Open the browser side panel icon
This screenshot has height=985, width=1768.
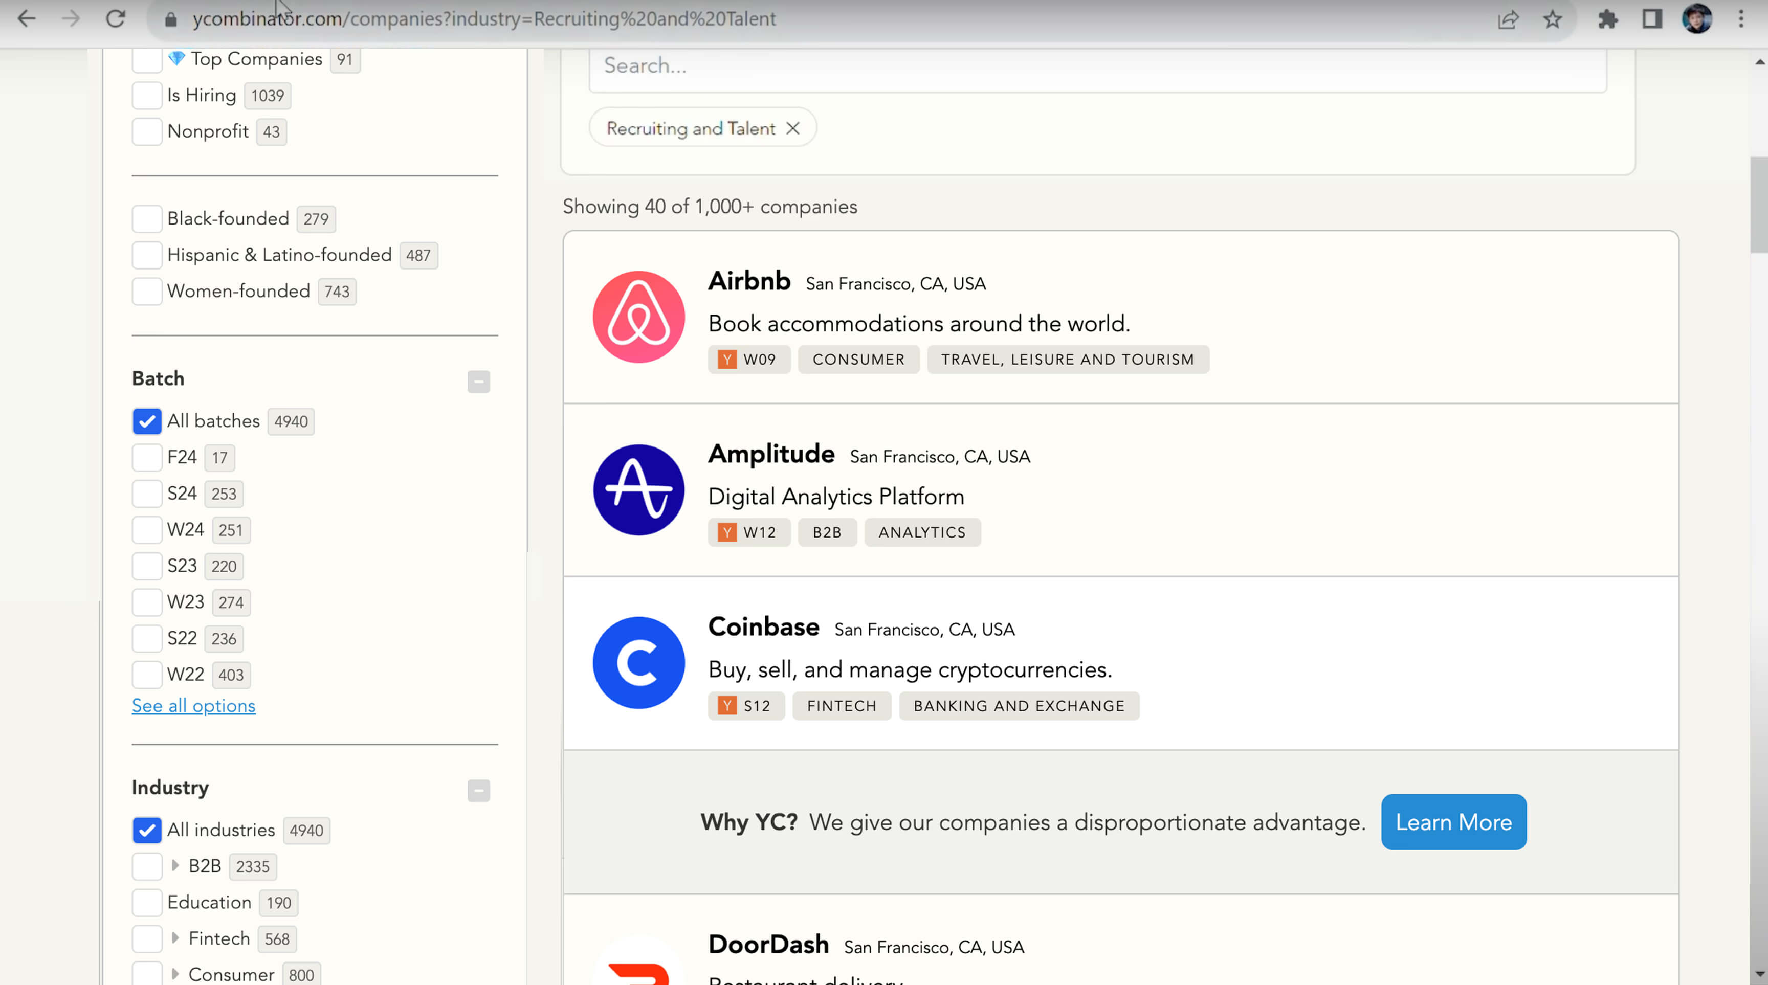coord(1652,18)
